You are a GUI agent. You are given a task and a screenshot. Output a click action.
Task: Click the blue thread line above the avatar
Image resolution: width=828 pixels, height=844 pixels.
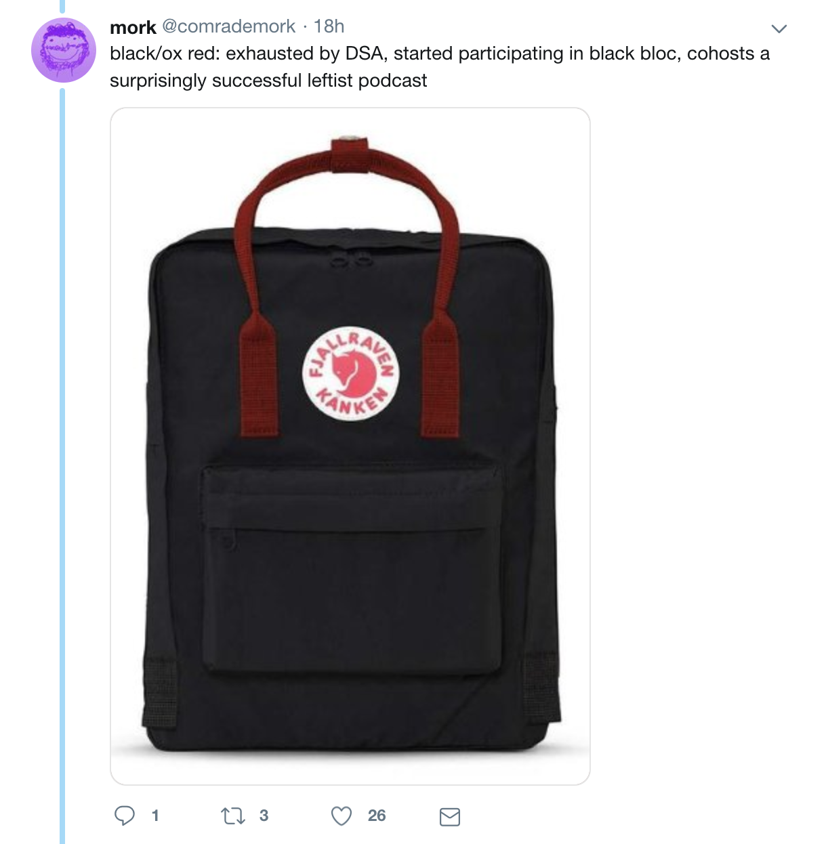pos(62,7)
